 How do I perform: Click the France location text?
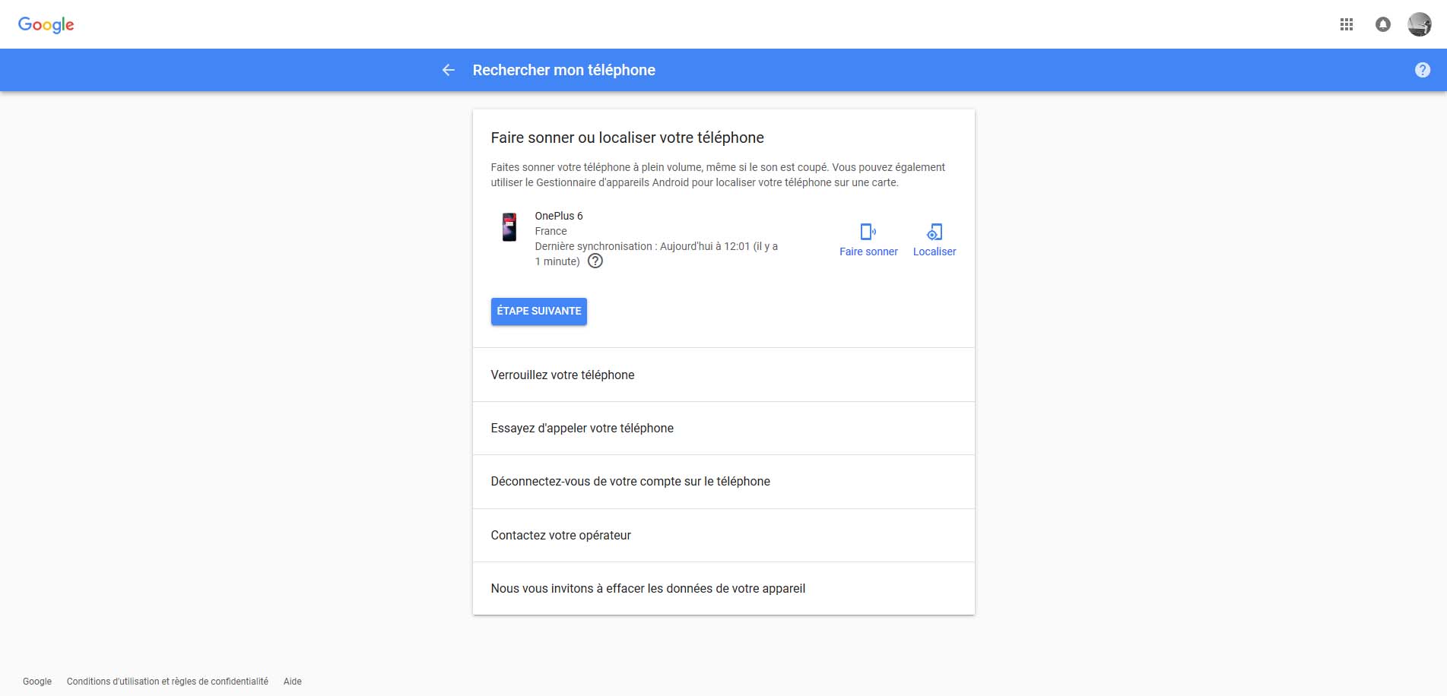click(x=551, y=231)
